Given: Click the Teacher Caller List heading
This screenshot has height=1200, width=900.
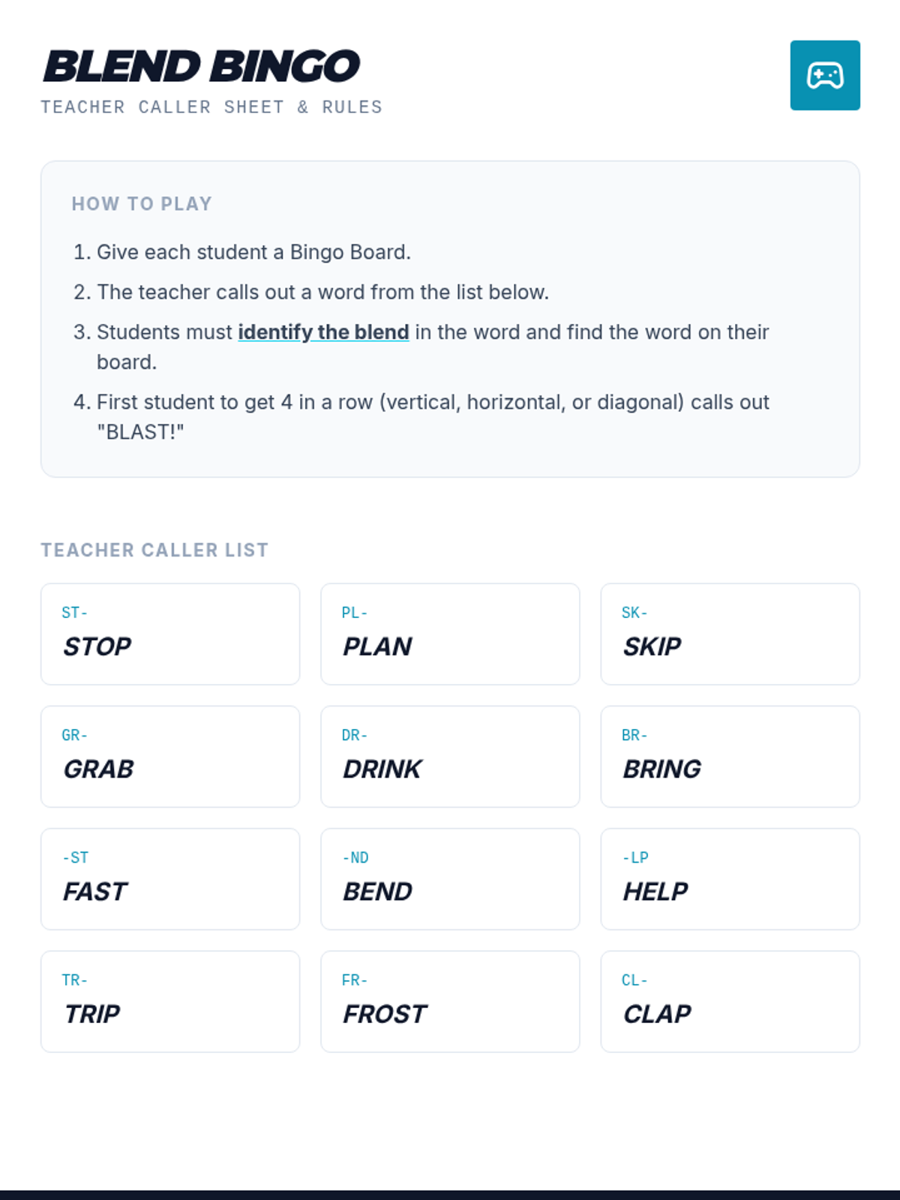Looking at the screenshot, I should point(154,550).
